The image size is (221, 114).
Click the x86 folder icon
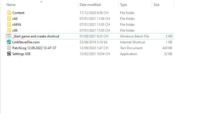tap(9, 30)
